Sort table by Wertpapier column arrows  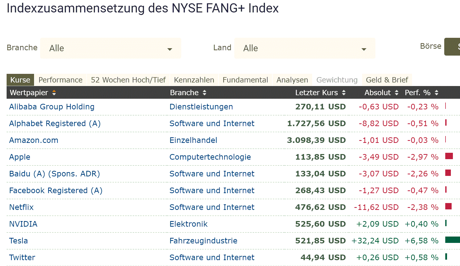[x=54, y=93]
